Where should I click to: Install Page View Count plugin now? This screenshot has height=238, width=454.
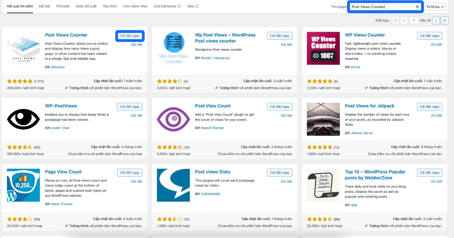coord(130,173)
